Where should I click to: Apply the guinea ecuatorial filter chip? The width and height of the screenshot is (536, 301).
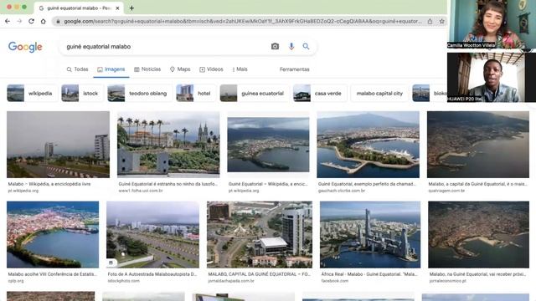pos(255,93)
